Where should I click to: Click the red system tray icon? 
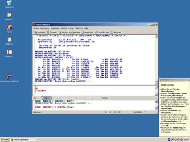(x=181, y=140)
